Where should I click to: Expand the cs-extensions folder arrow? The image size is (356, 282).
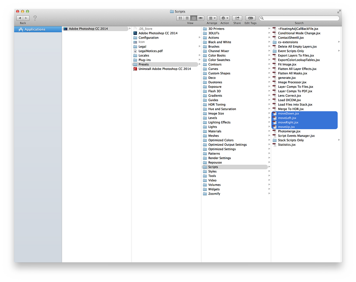coord(339,42)
